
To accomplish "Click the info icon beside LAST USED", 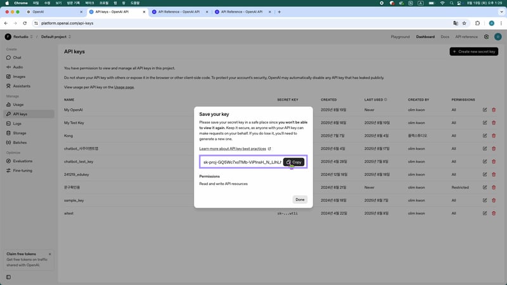I will click(x=385, y=99).
